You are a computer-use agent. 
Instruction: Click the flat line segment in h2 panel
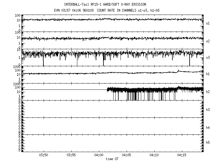coord(65,89)
